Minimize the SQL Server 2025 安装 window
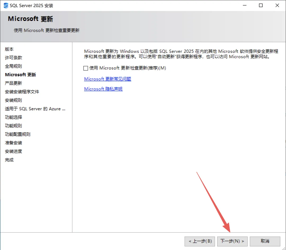Viewport: 286px width, 250px height. pyautogui.click(x=245, y=6)
